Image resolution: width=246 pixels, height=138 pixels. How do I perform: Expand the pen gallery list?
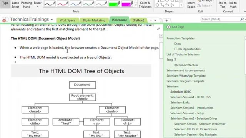point(136,5)
